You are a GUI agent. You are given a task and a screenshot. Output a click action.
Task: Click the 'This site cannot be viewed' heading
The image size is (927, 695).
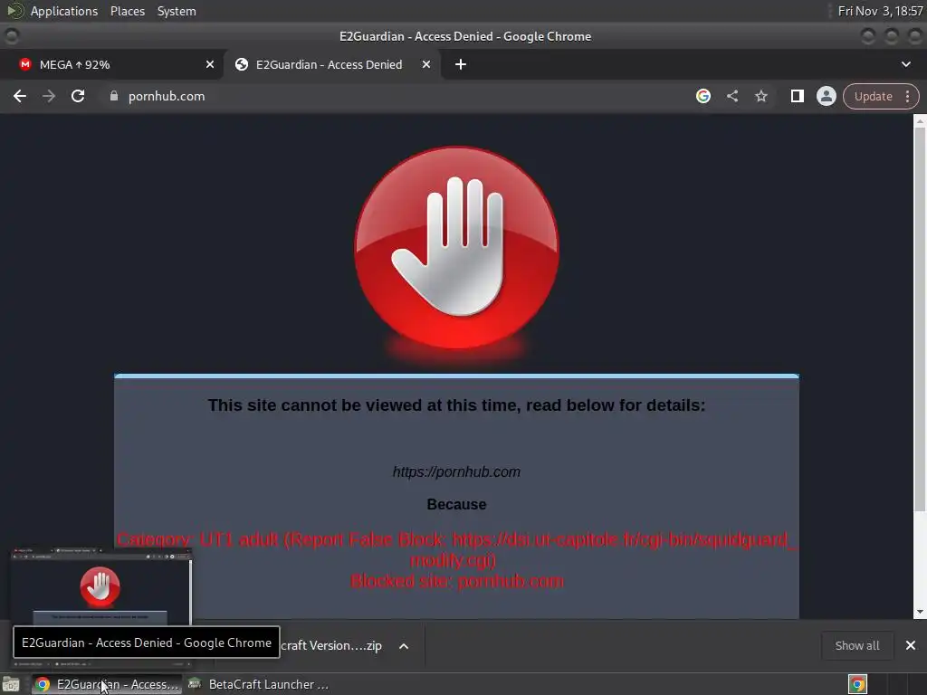pyautogui.click(x=456, y=405)
